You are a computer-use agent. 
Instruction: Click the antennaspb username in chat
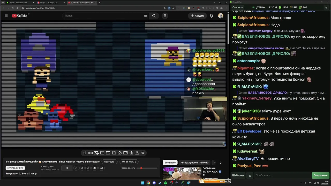pos(248,61)
